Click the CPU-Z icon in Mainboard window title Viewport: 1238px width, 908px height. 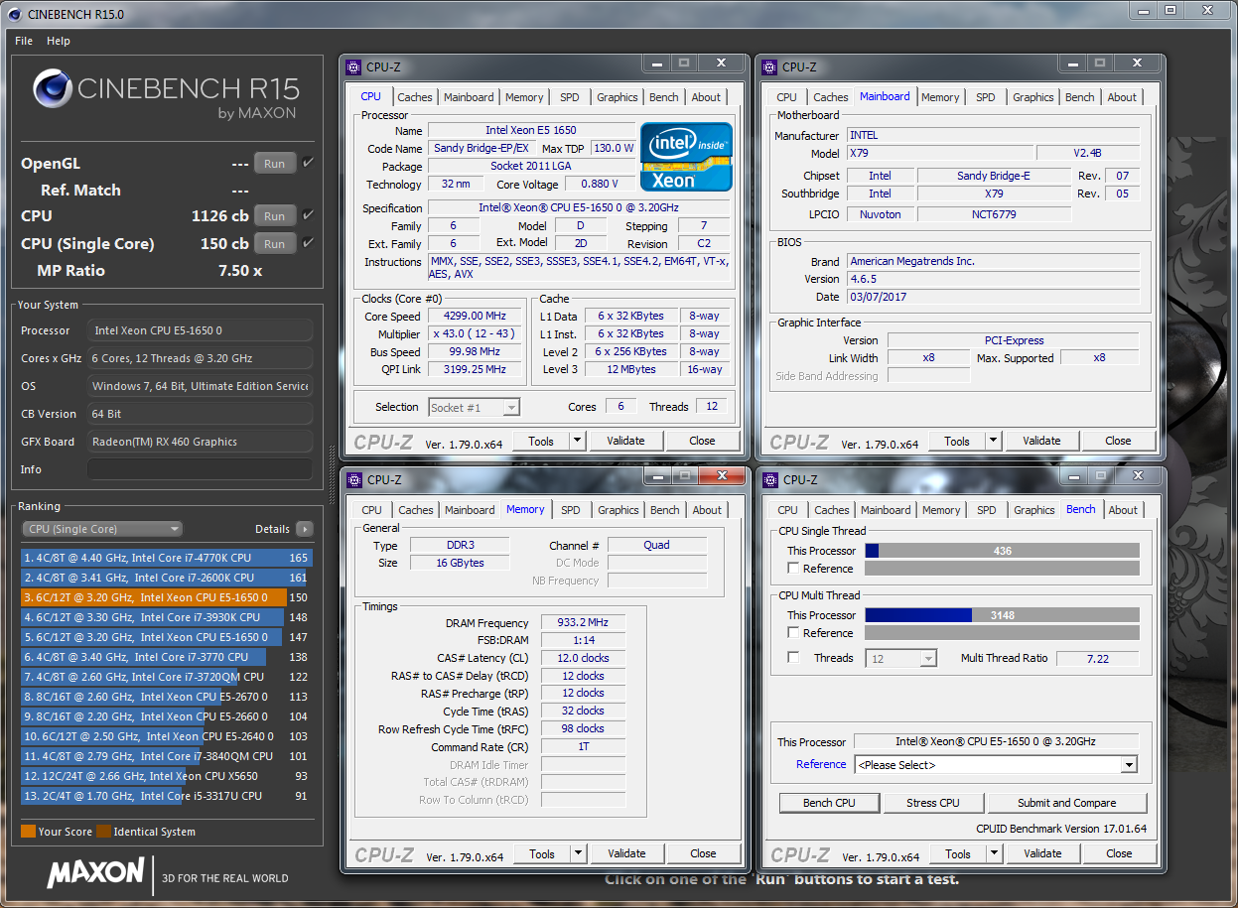pyautogui.click(x=769, y=66)
